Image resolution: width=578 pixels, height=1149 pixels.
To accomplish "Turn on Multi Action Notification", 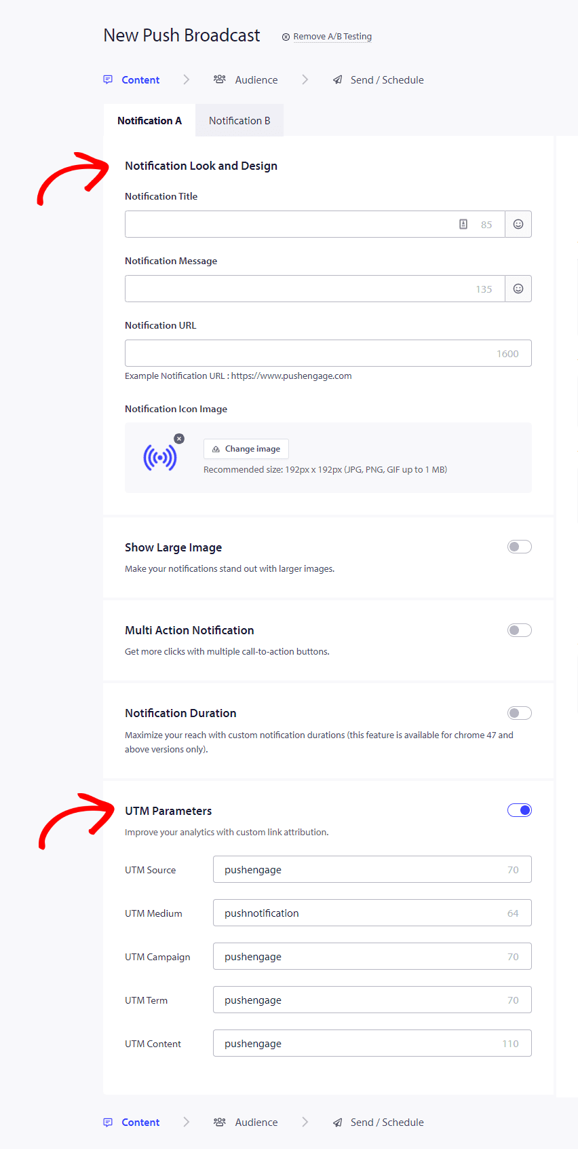I will point(519,630).
